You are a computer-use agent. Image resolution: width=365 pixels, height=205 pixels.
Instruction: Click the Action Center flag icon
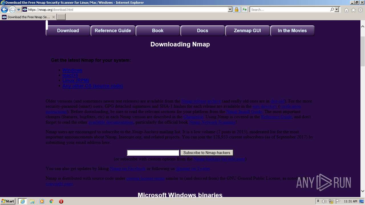point(337,201)
